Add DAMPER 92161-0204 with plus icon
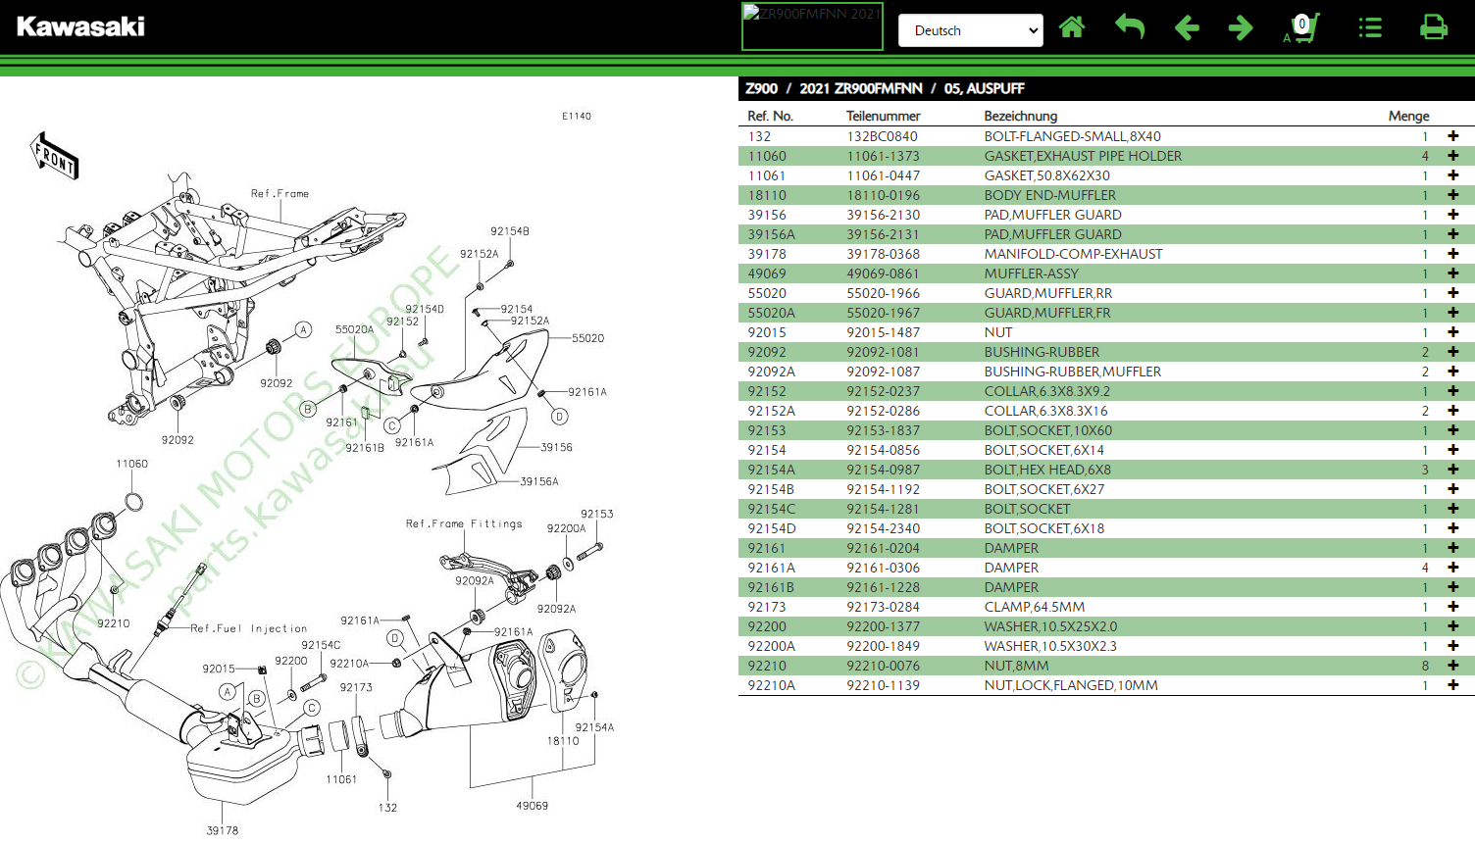Viewport: 1475px width, 844px height. tap(1452, 548)
